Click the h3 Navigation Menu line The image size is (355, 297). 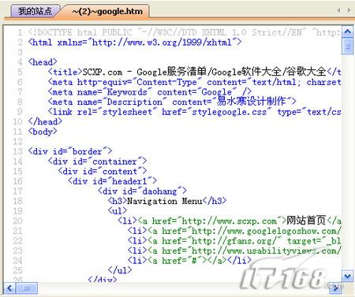point(167,201)
